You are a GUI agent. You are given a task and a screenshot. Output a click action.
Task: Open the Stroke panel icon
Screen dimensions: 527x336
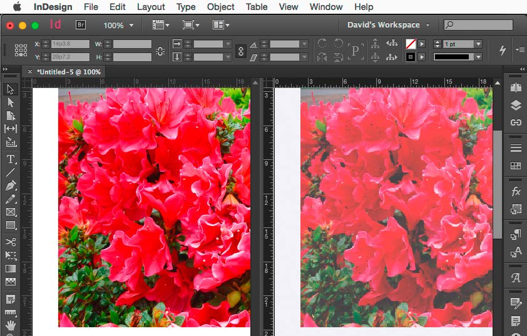pyautogui.click(x=516, y=148)
